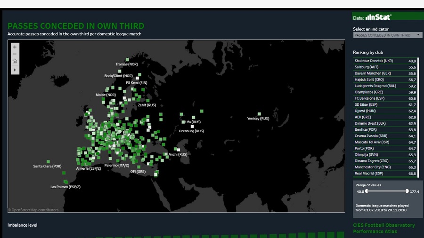Select Bayern München (GER) ranking row

pyautogui.click(x=385, y=73)
